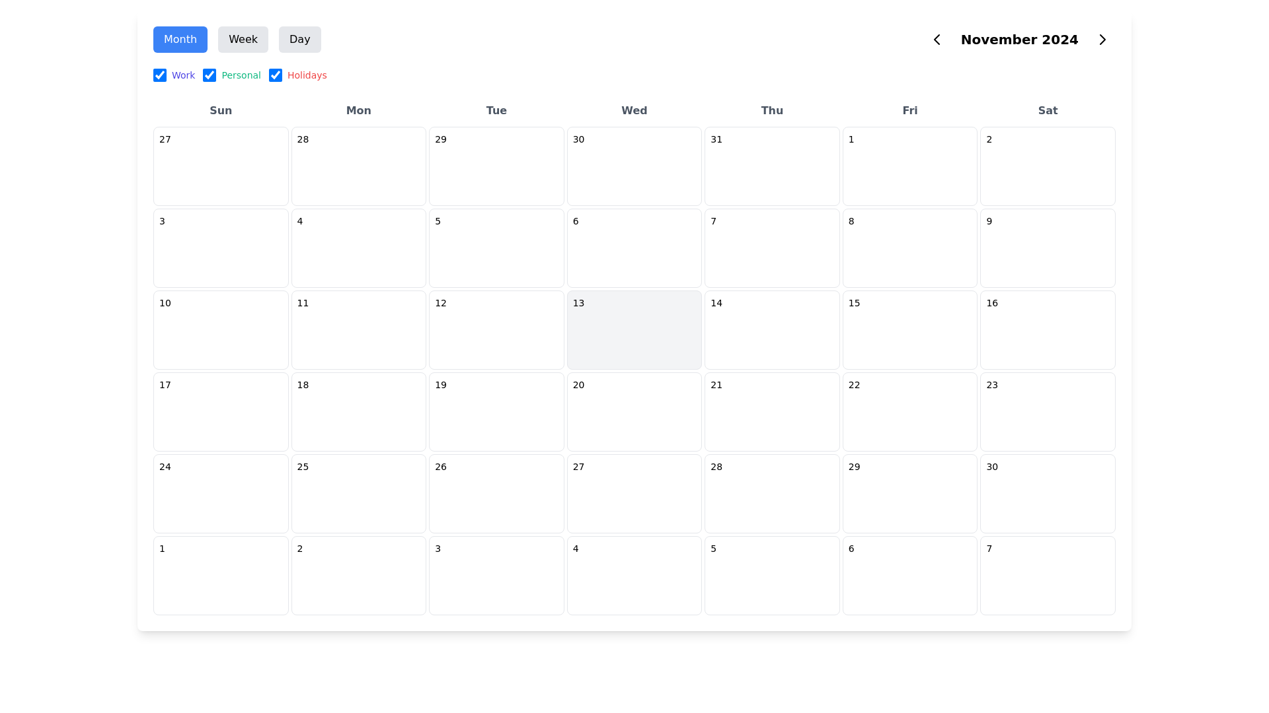Select October 27 in the first row
The height and width of the screenshot is (713, 1269).
(221, 166)
